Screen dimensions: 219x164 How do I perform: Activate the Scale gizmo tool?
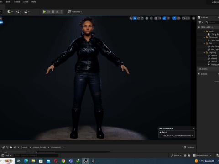pos(142,18)
